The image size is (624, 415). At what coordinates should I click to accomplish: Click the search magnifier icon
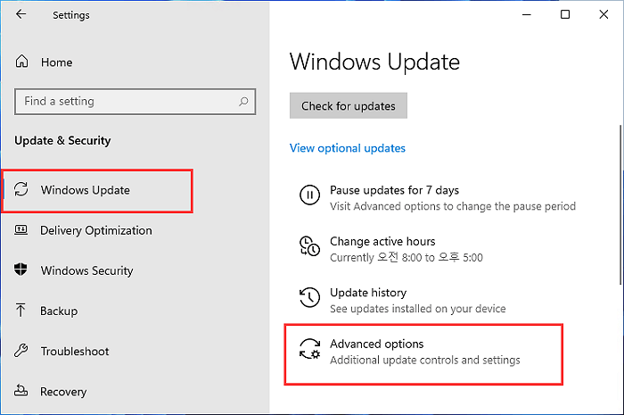[x=243, y=102]
